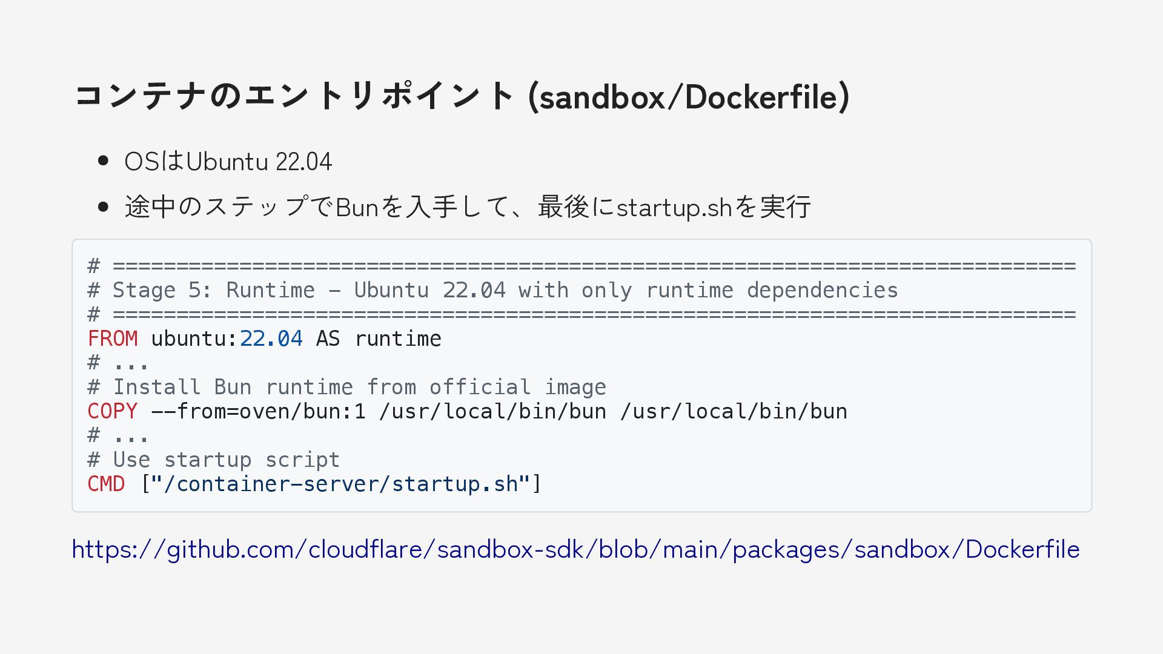The height and width of the screenshot is (654, 1163).
Task: Click the bottom '# ====' separator line
Action: point(581,314)
